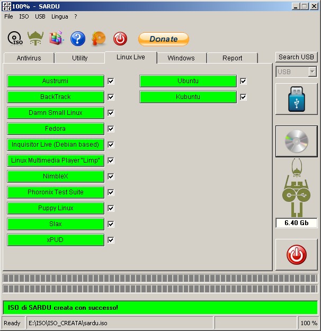Viewport: 321px width, 331px height.
Task: Click the green Ubuntu button
Action: pos(188,81)
